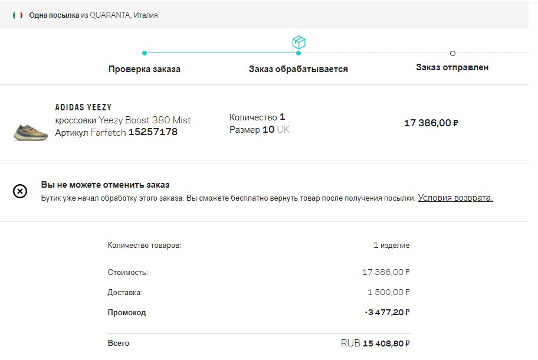
Task: Click the 'ADIDAS YEEZY' brand name
Action: tap(83, 107)
